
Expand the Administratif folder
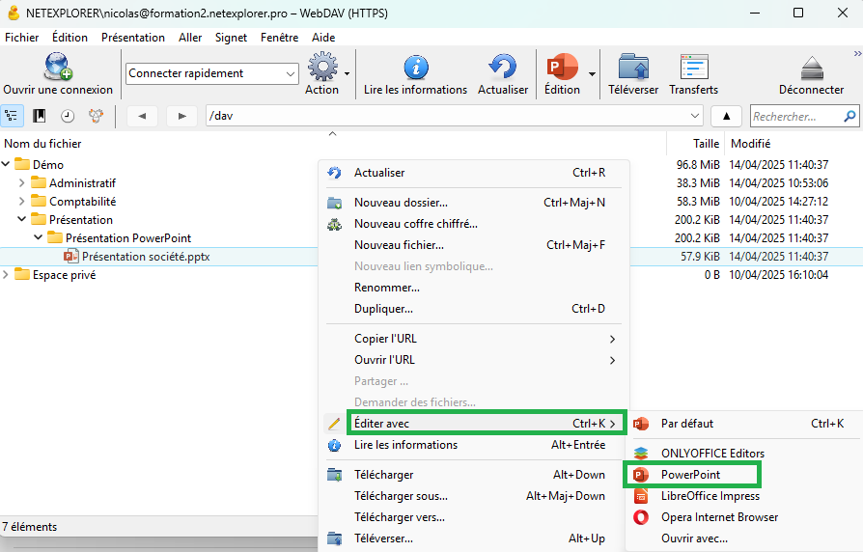click(23, 182)
